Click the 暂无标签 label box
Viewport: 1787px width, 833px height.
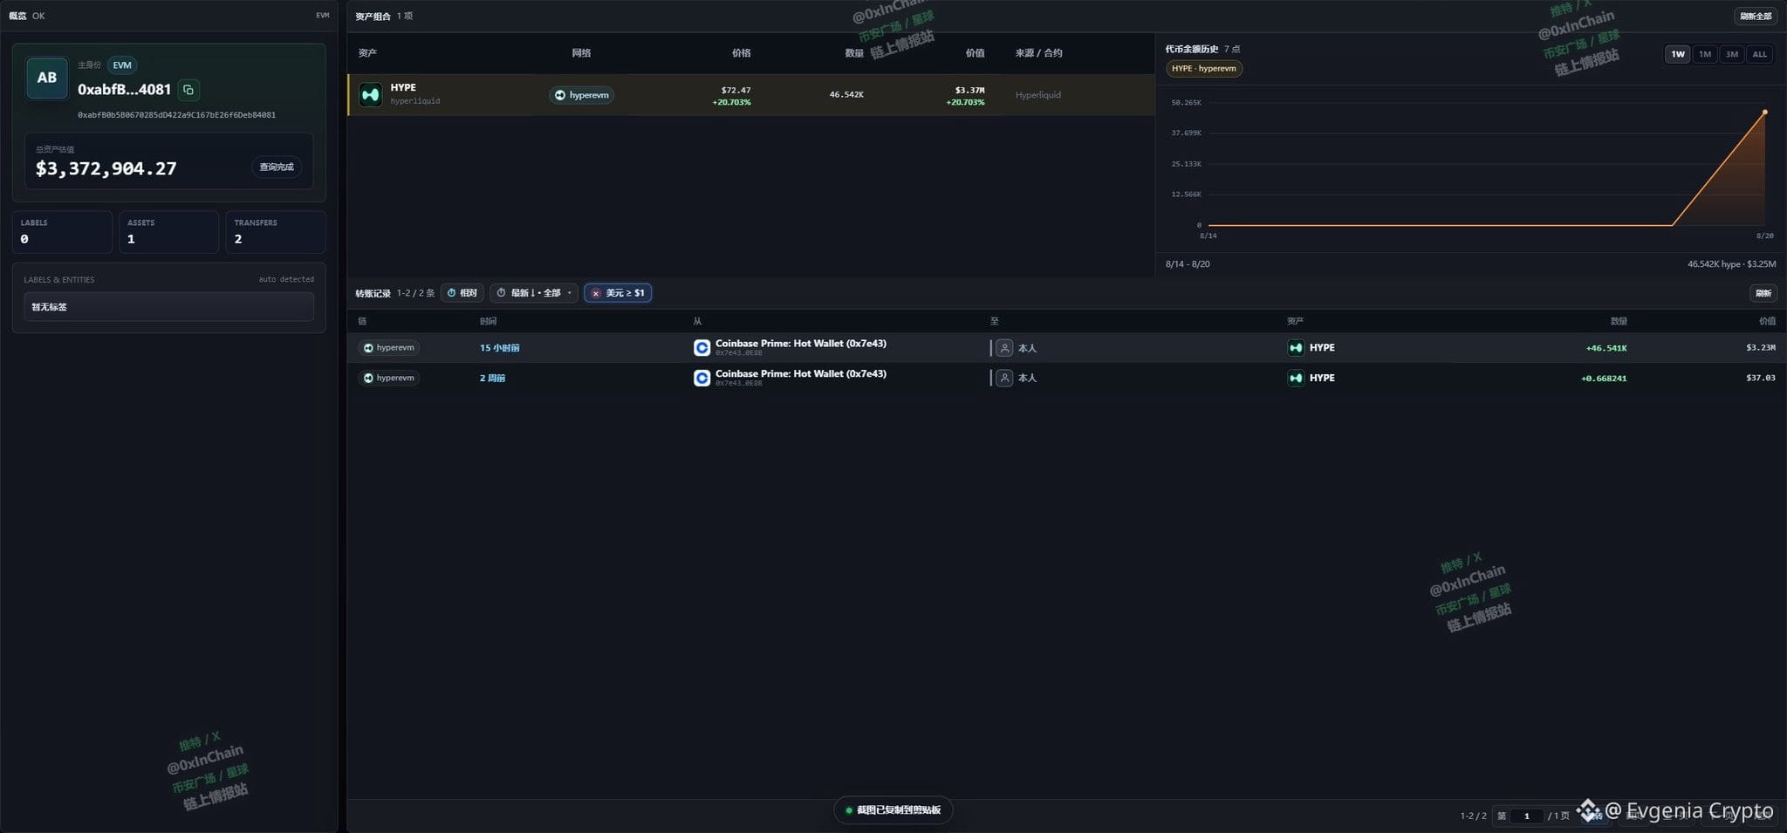(x=168, y=307)
